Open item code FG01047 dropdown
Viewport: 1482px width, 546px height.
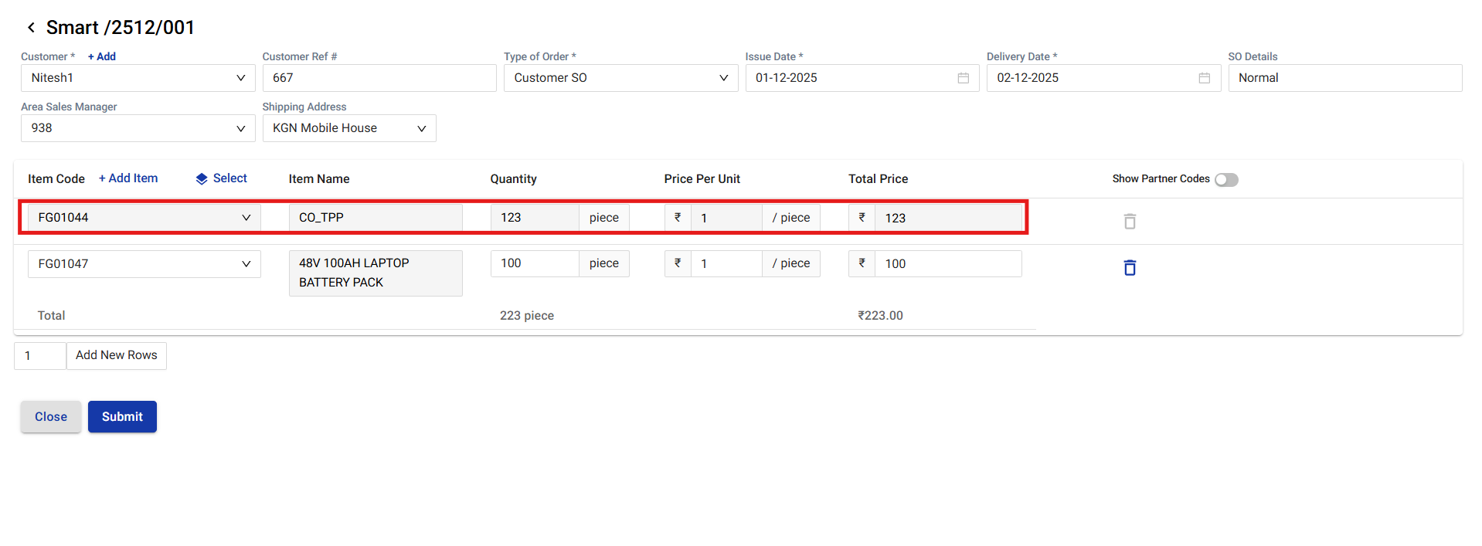pos(246,264)
